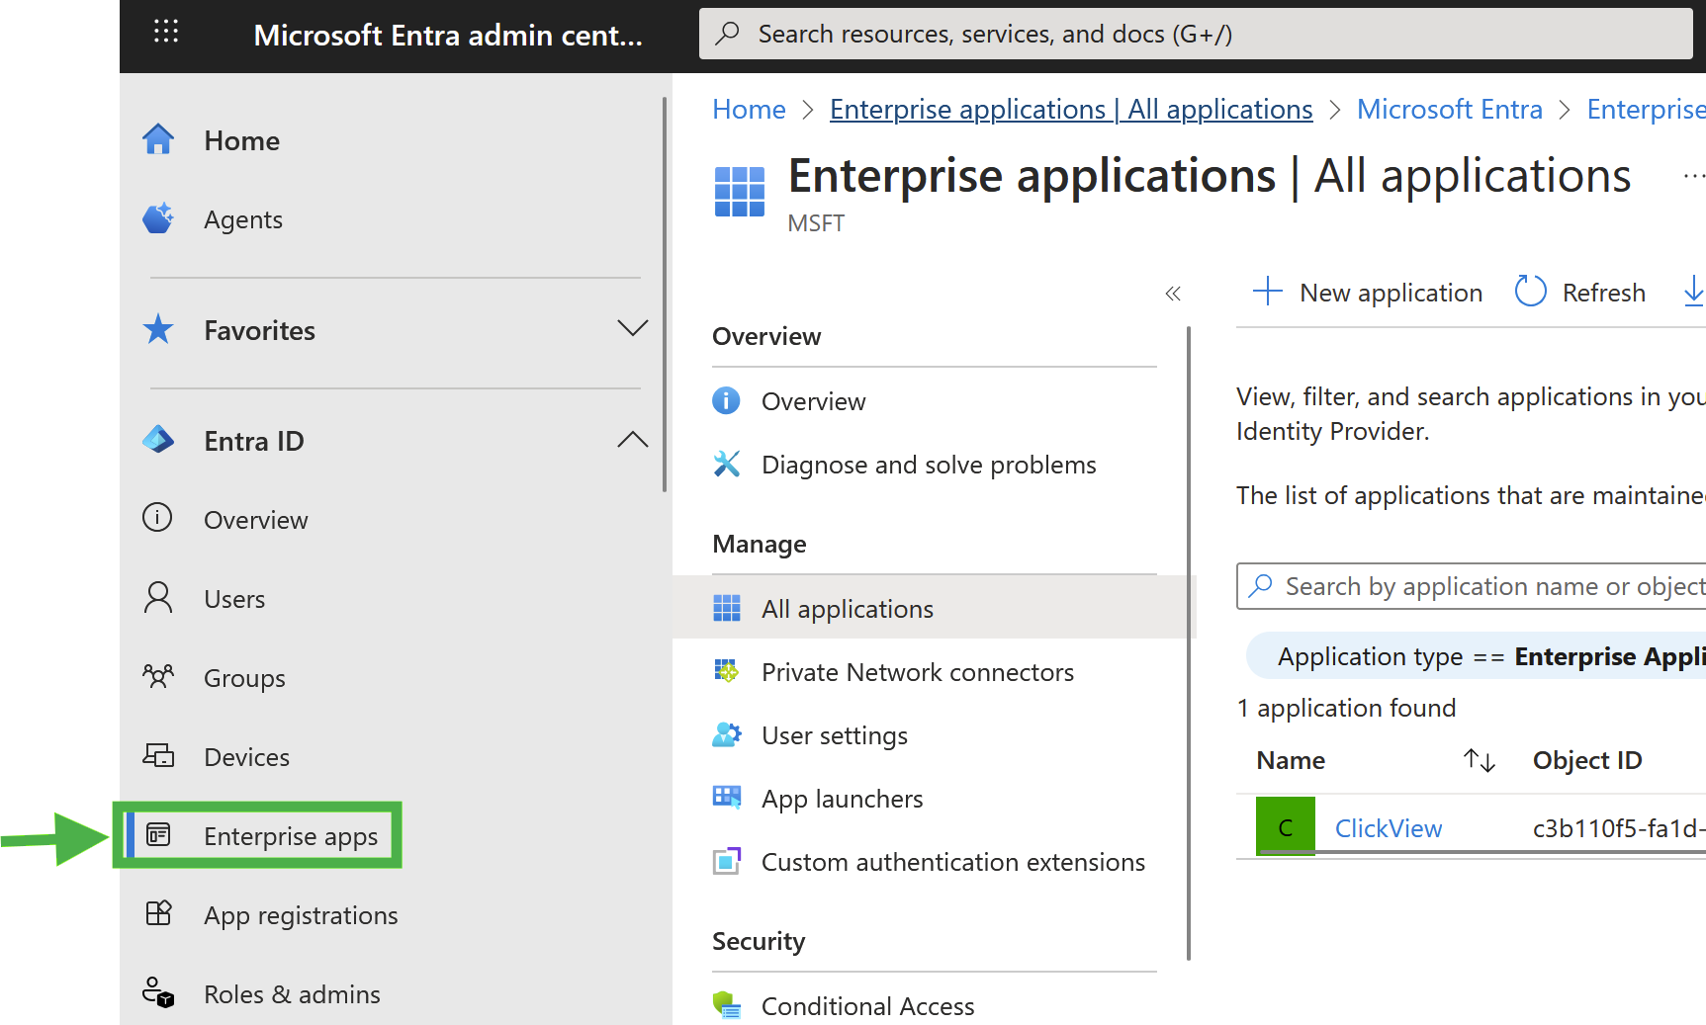Open Agents in left navigation

point(243,219)
